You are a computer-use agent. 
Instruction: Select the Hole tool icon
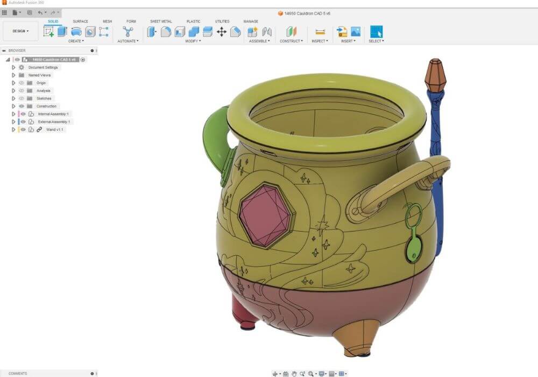90,32
